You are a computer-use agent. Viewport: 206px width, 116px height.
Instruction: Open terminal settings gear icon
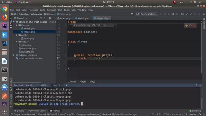coord(196,85)
